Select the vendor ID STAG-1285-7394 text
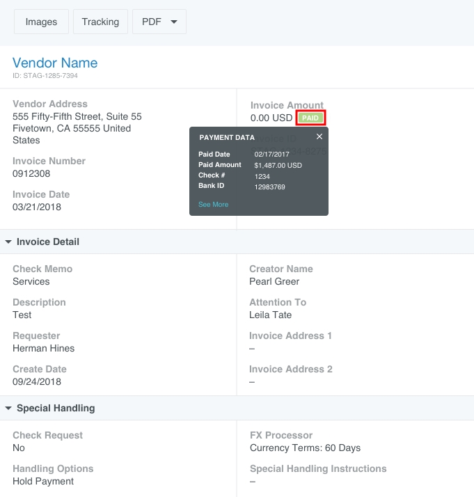Viewport: 474px width, 497px height. (45, 76)
